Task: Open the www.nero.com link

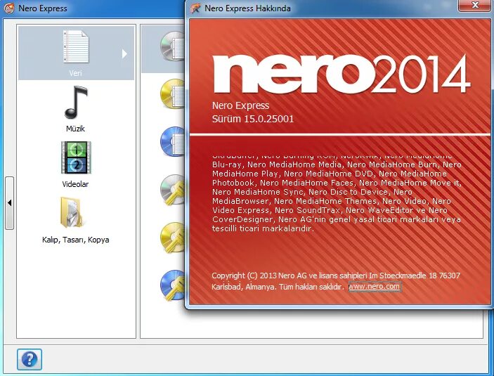Action: (375, 287)
